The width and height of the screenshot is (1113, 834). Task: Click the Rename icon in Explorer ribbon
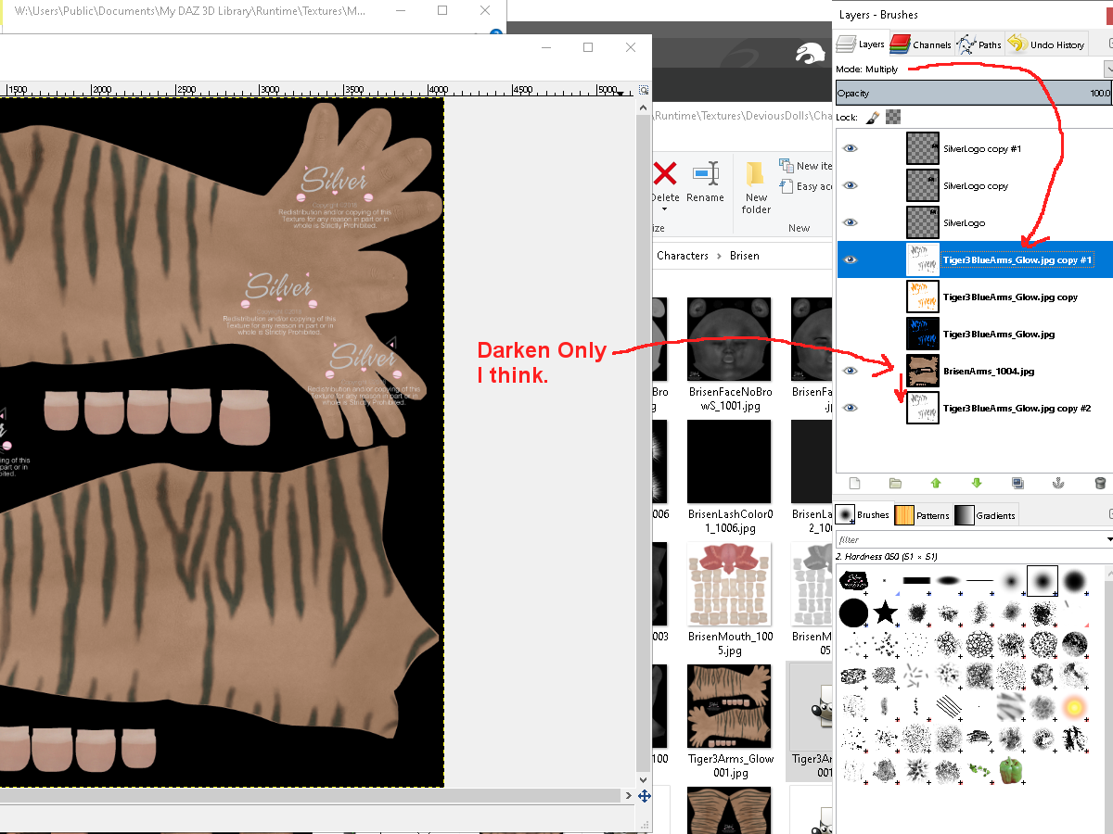coord(706,173)
